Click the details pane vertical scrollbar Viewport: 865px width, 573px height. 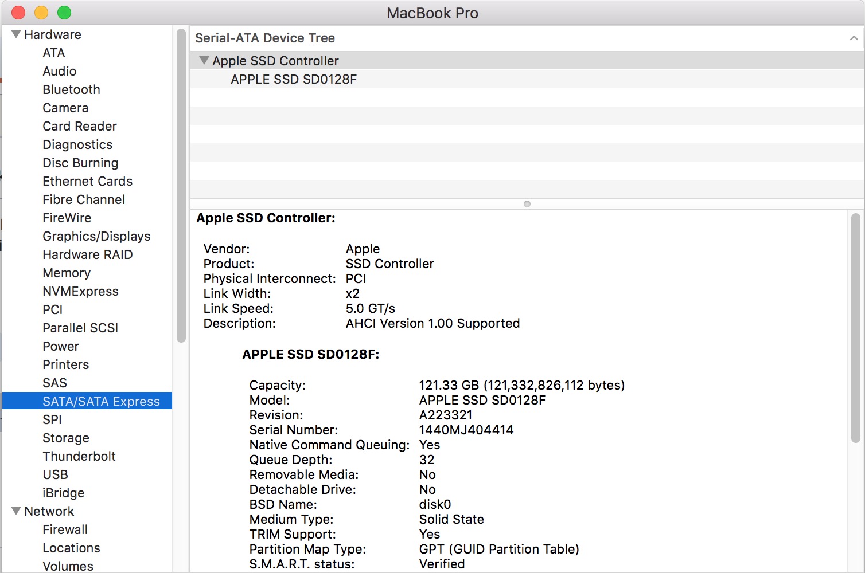[855, 328]
